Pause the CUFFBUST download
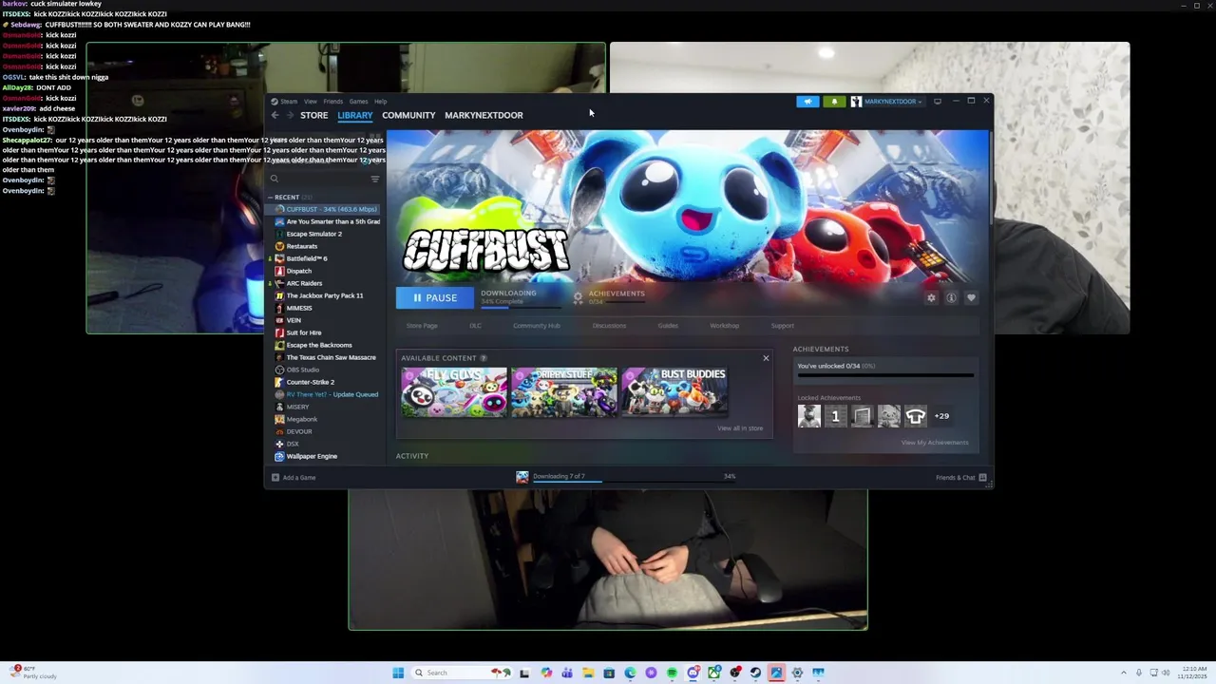This screenshot has width=1216, height=684. click(435, 298)
